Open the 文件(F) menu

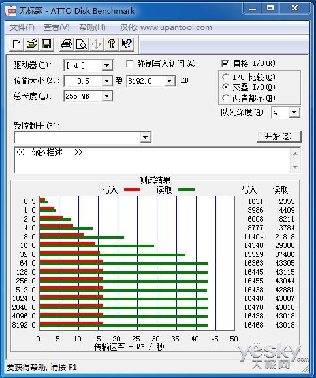[x=22, y=27]
